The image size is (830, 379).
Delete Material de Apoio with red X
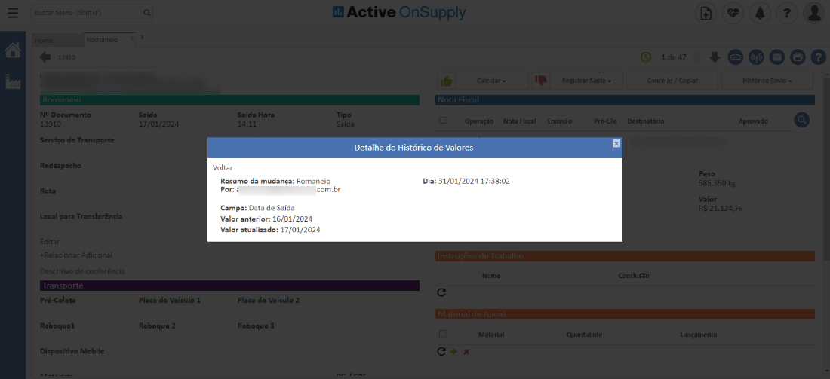[466, 352]
